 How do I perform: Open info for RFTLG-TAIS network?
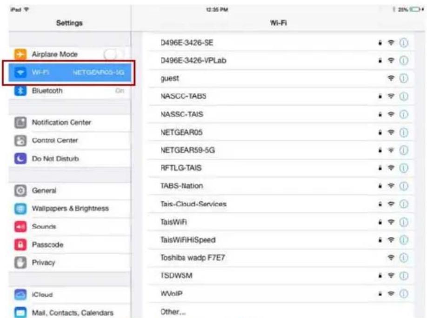(404, 168)
